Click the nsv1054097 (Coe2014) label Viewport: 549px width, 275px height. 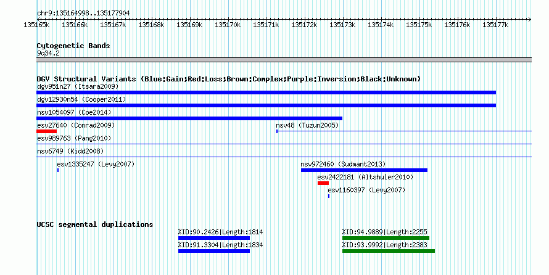[x=74, y=112]
